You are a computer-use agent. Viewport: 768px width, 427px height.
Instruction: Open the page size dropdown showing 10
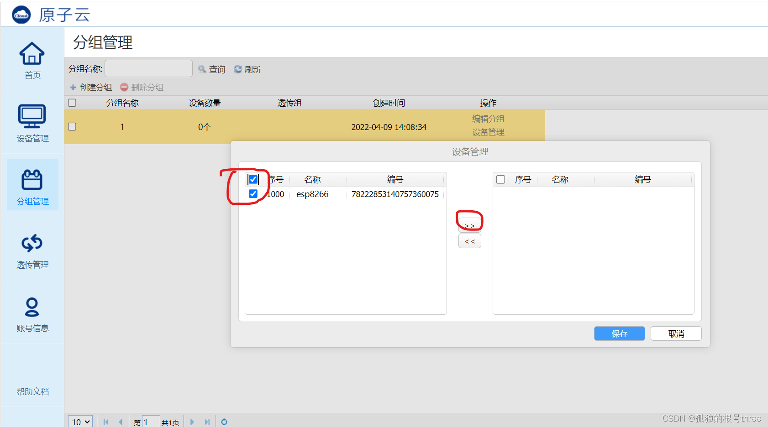pos(81,422)
